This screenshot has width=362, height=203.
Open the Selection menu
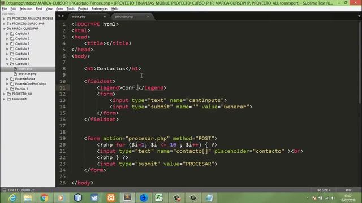tap(25, 9)
